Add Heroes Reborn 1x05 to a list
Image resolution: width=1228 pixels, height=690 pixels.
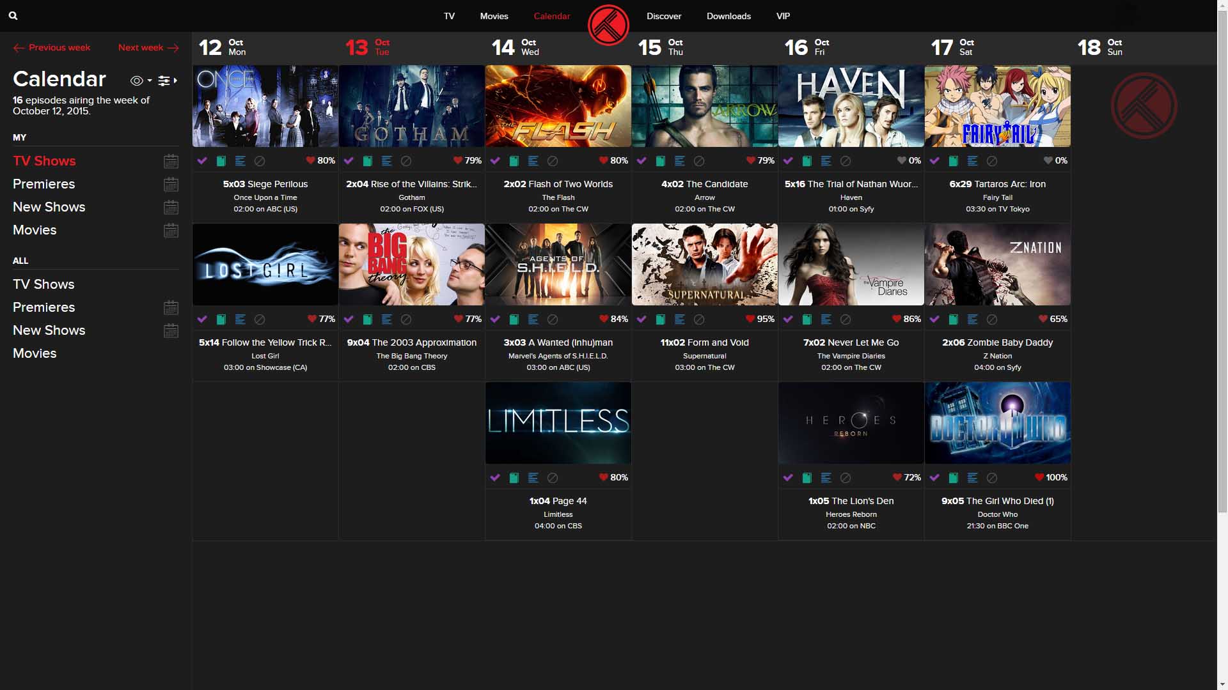coord(826,478)
